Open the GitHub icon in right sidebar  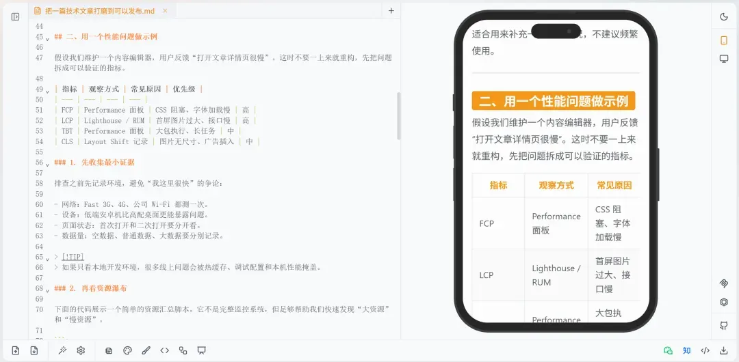point(725,325)
